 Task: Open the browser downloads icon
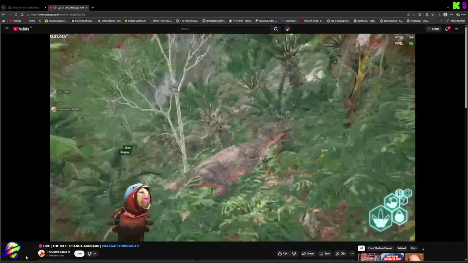click(439, 15)
